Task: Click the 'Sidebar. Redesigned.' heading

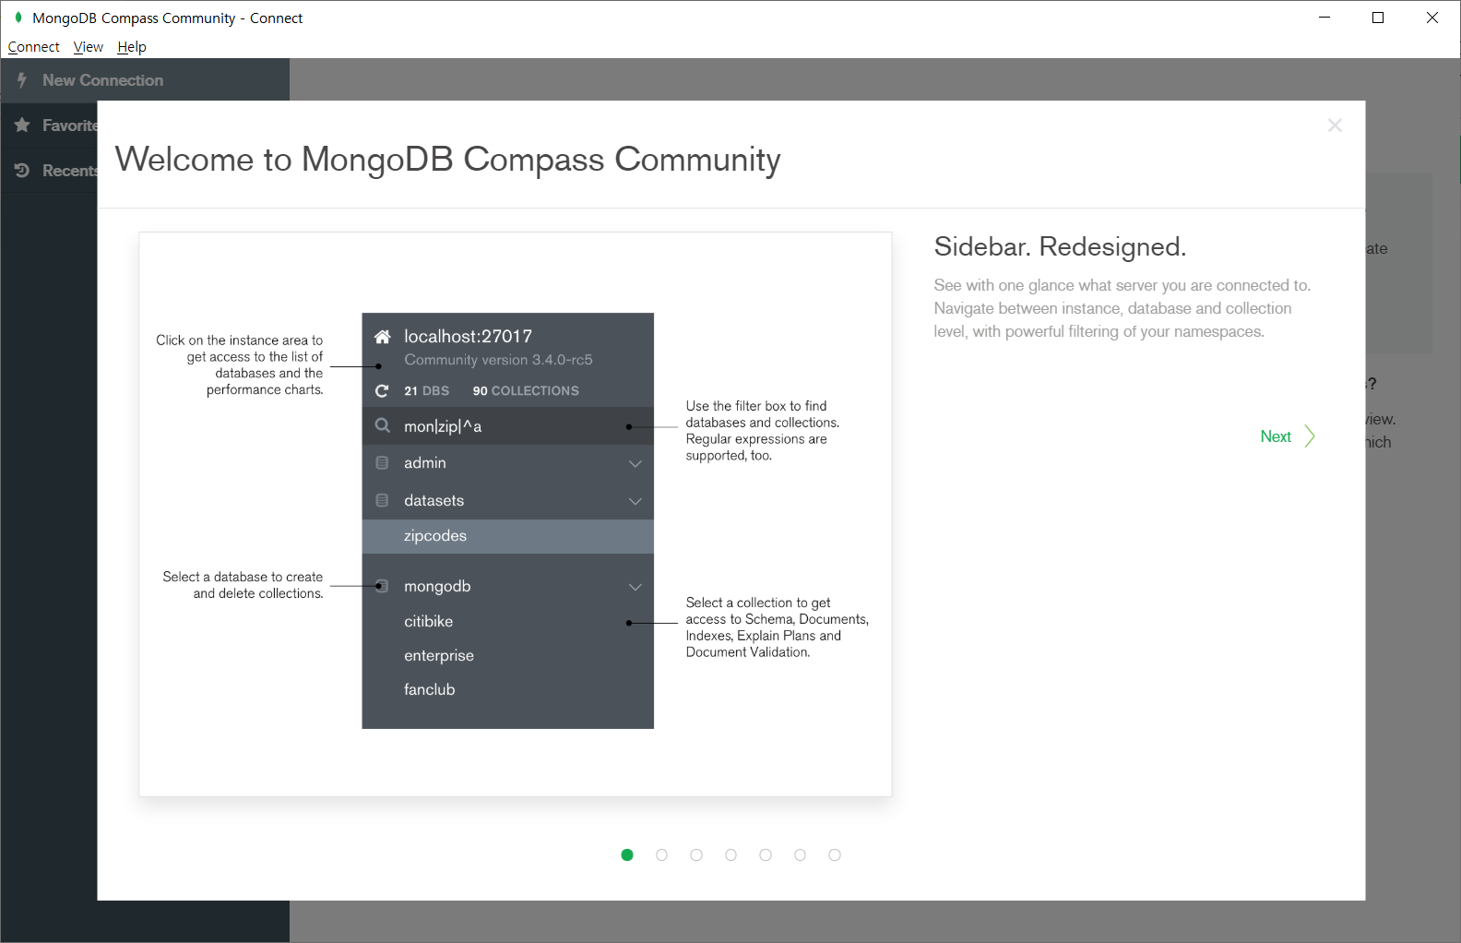Action: 1061,246
